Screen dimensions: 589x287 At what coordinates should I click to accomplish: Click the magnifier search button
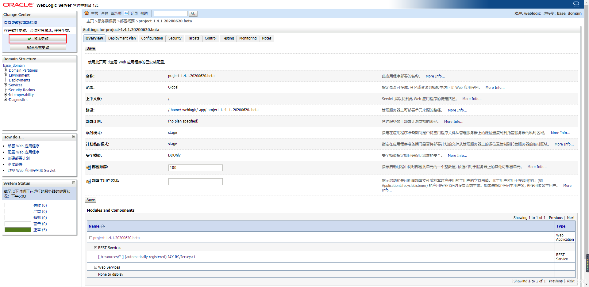193,13
